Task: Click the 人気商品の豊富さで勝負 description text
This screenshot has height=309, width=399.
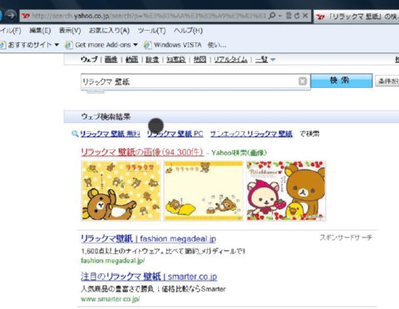Action: [153, 289]
